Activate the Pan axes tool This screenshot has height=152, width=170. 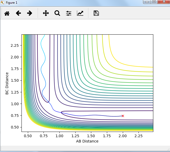click(x=46, y=13)
